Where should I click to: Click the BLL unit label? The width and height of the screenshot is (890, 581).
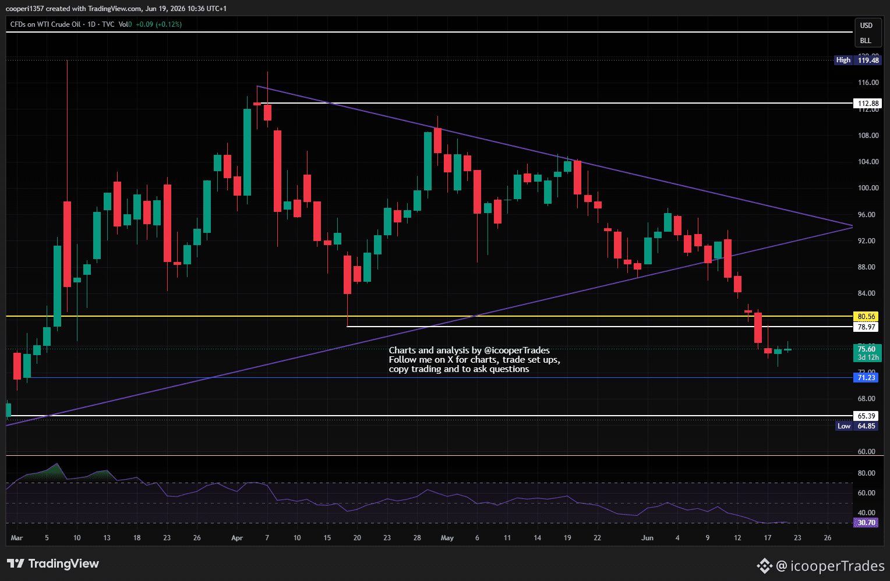click(866, 41)
